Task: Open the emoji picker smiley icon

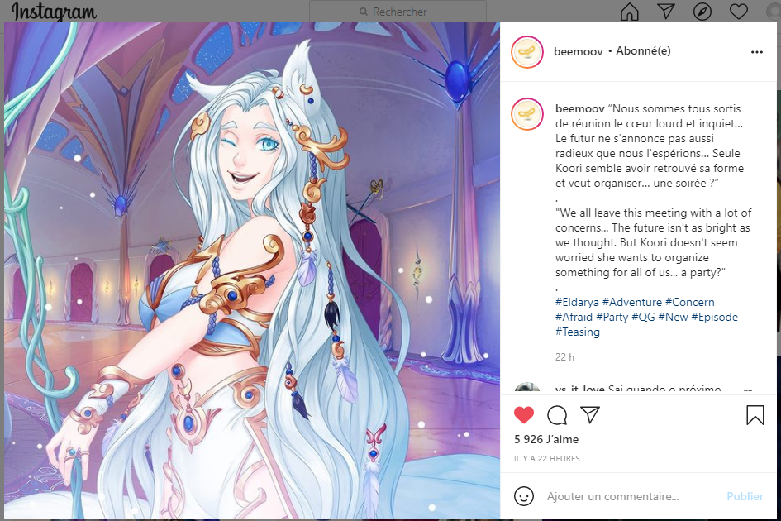Action: pyautogui.click(x=524, y=496)
